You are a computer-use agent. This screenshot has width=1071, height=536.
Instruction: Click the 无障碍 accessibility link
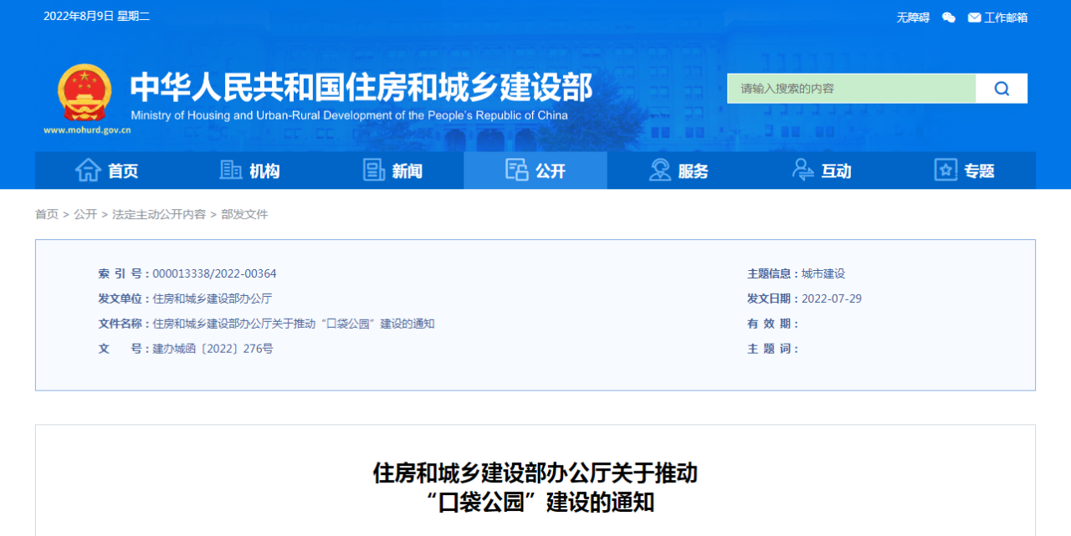click(913, 18)
